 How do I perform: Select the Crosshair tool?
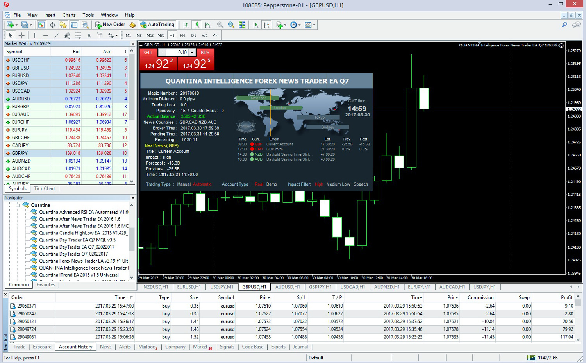click(x=21, y=35)
